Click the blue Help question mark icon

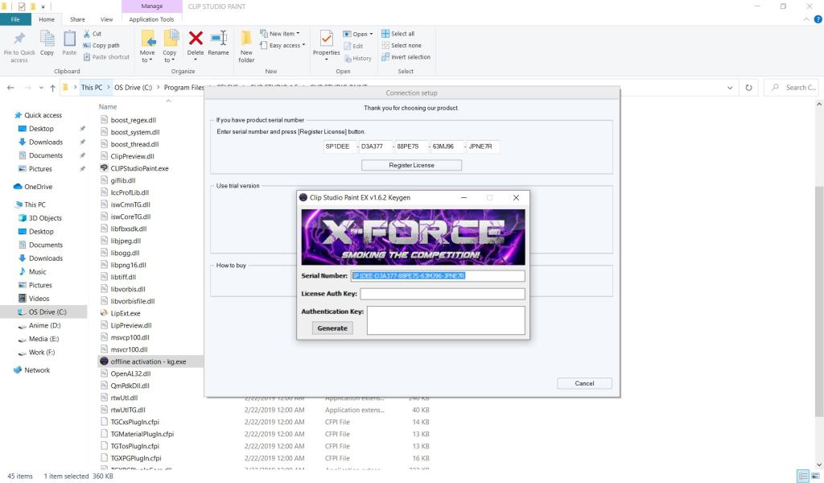(x=818, y=19)
